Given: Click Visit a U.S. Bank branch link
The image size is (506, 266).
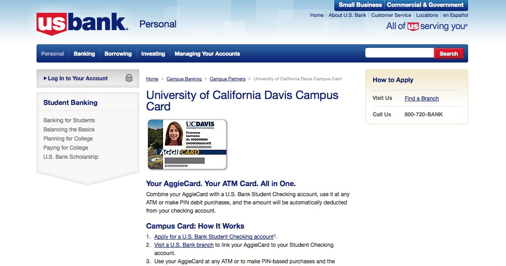Looking at the screenshot, I should tap(184, 245).
